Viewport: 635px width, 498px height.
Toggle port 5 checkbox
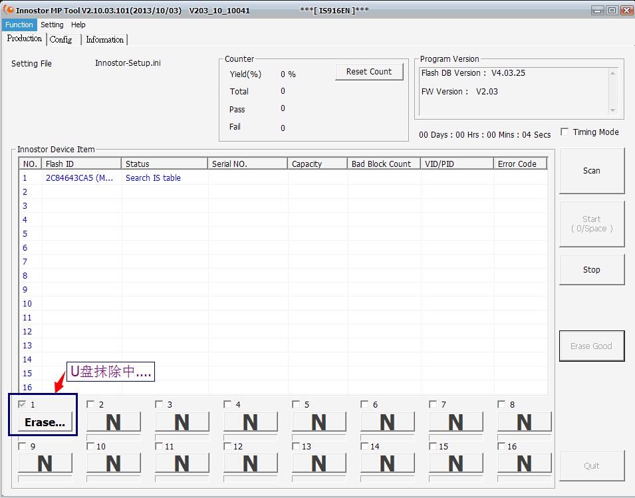[296, 404]
